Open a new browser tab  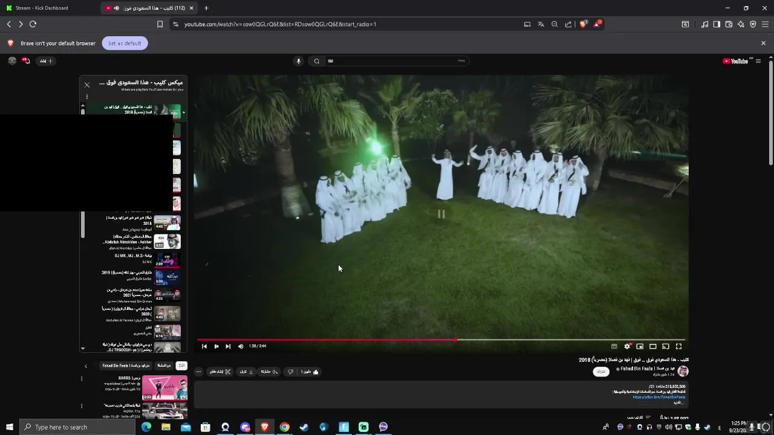click(x=206, y=8)
